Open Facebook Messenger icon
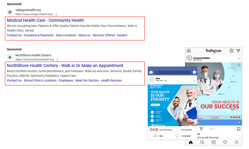This screenshot has height=149, width=249. (194, 72)
